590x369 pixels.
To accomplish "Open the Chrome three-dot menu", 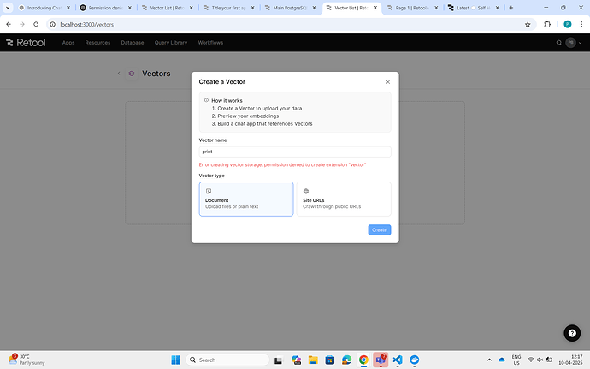I will coord(581,24).
